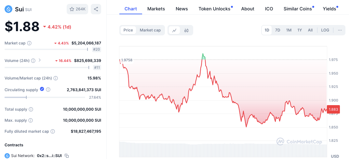Open the Token Unlocks tab
349x159 pixels.
click(215, 9)
